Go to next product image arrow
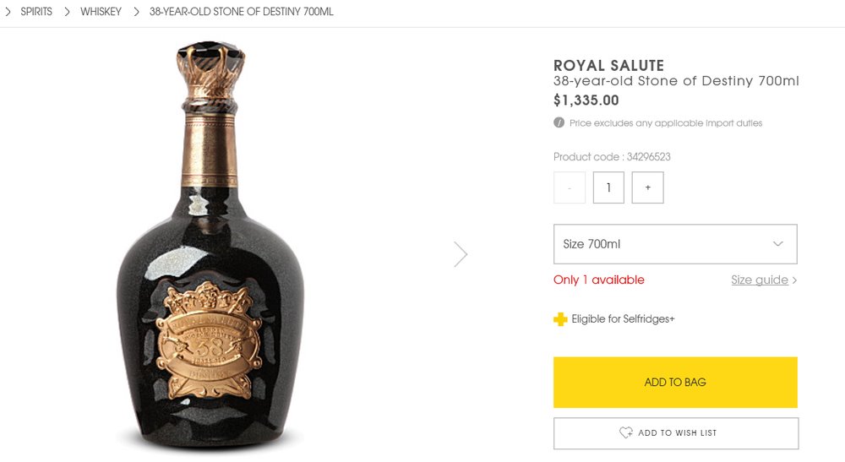The width and height of the screenshot is (845, 462). [x=461, y=254]
